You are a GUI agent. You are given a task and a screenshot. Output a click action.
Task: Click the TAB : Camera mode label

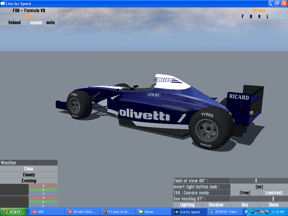tap(202, 193)
